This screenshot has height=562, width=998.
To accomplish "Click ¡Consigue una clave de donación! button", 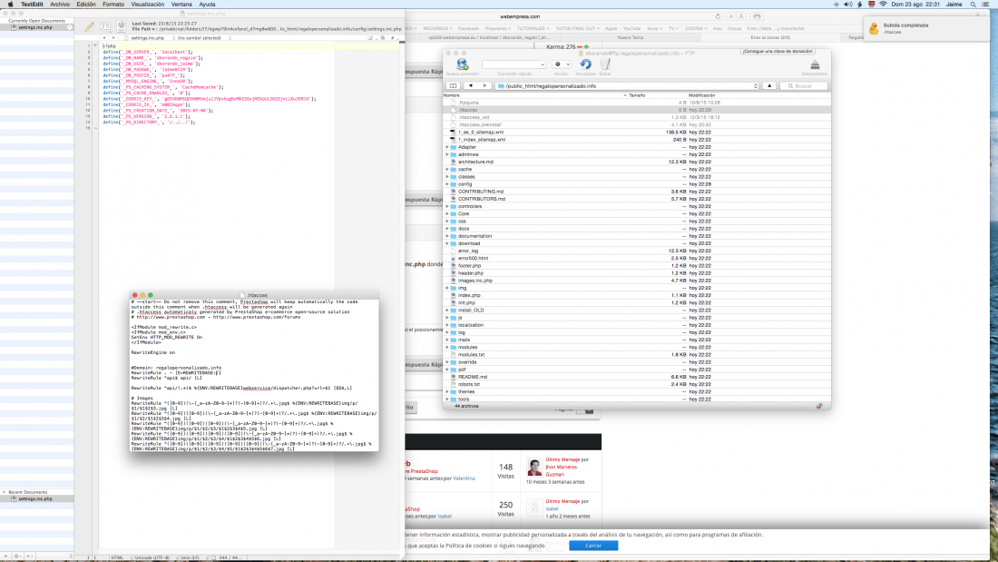I will pyautogui.click(x=778, y=51).
